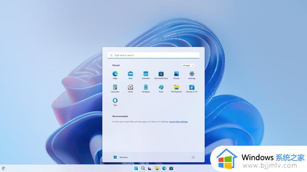Launch Movies & TV pinned app
307x172 pixels.
click(x=192, y=88)
